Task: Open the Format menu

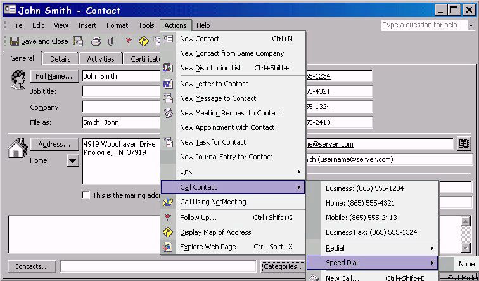Action: (117, 25)
